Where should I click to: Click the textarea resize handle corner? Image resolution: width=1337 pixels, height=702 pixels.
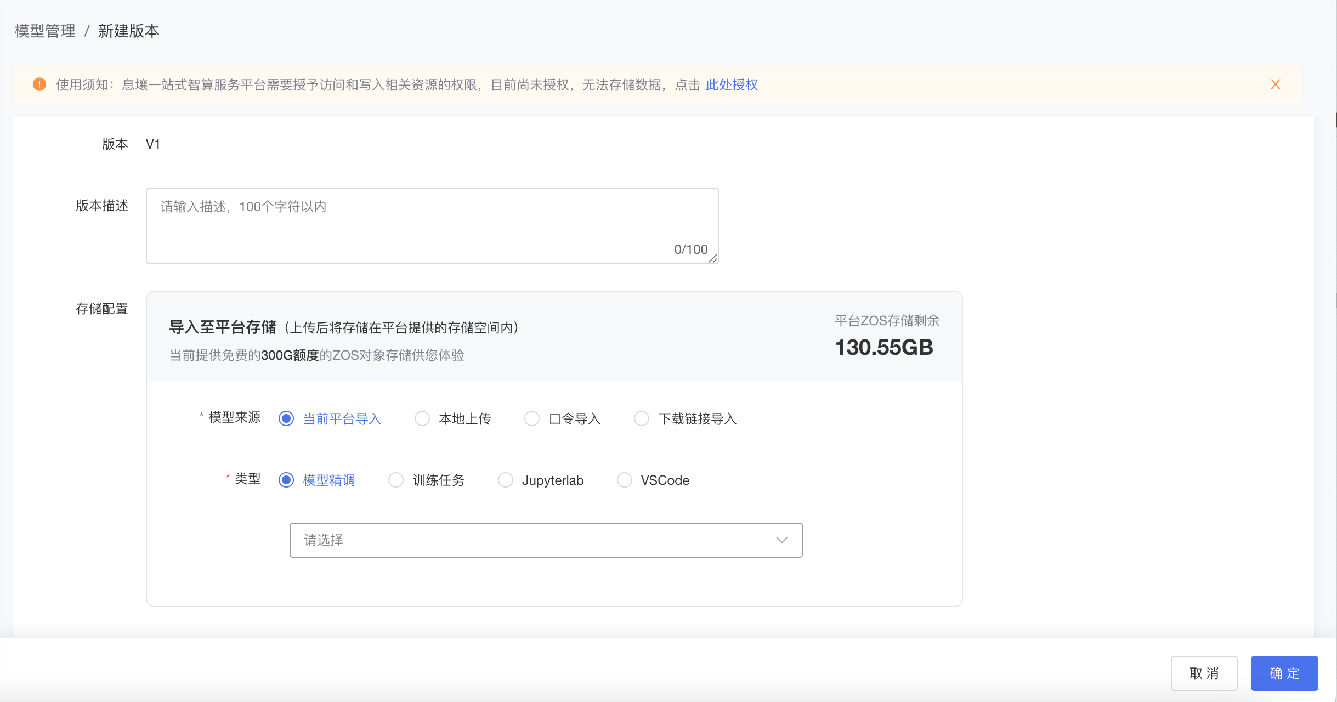click(713, 258)
